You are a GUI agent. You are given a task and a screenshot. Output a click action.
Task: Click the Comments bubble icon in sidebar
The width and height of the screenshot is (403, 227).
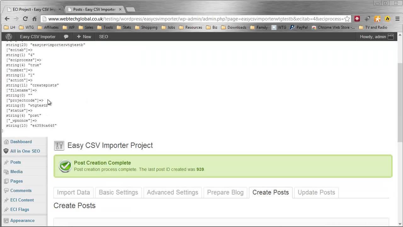[6, 190]
